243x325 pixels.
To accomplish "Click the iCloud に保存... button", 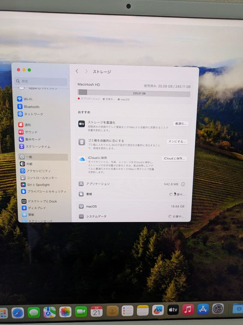I will coord(174,159).
